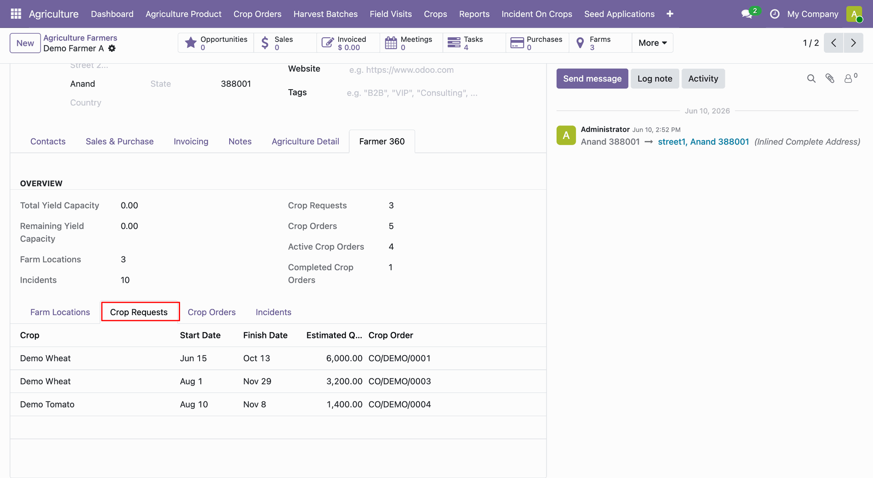Open Seed Applications menu
Image resolution: width=873 pixels, height=478 pixels.
619,14
